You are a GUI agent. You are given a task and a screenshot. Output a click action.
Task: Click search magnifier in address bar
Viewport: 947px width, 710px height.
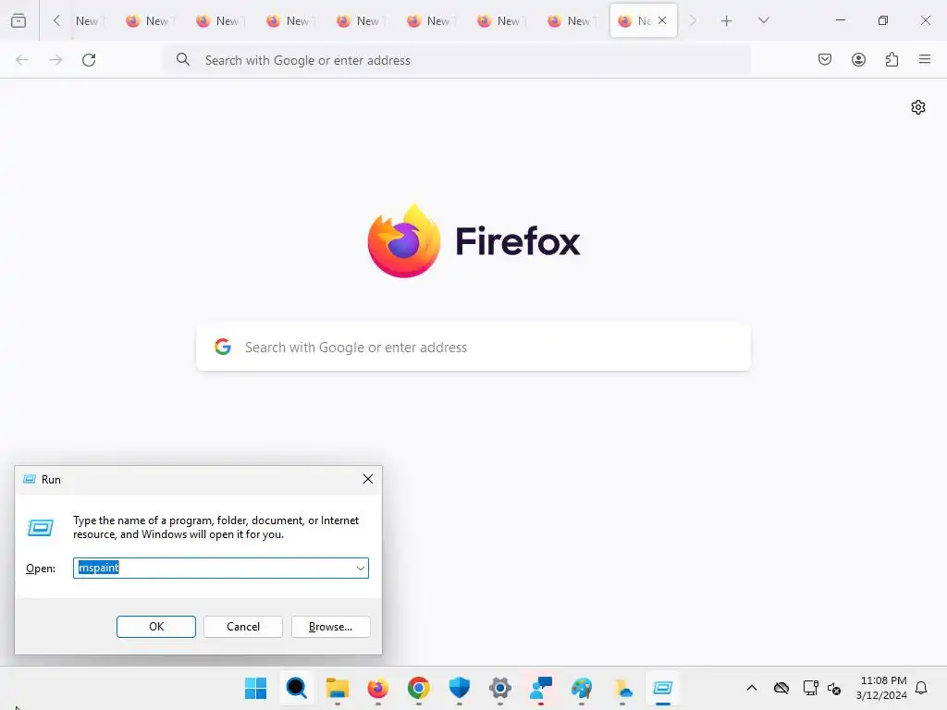(x=183, y=59)
